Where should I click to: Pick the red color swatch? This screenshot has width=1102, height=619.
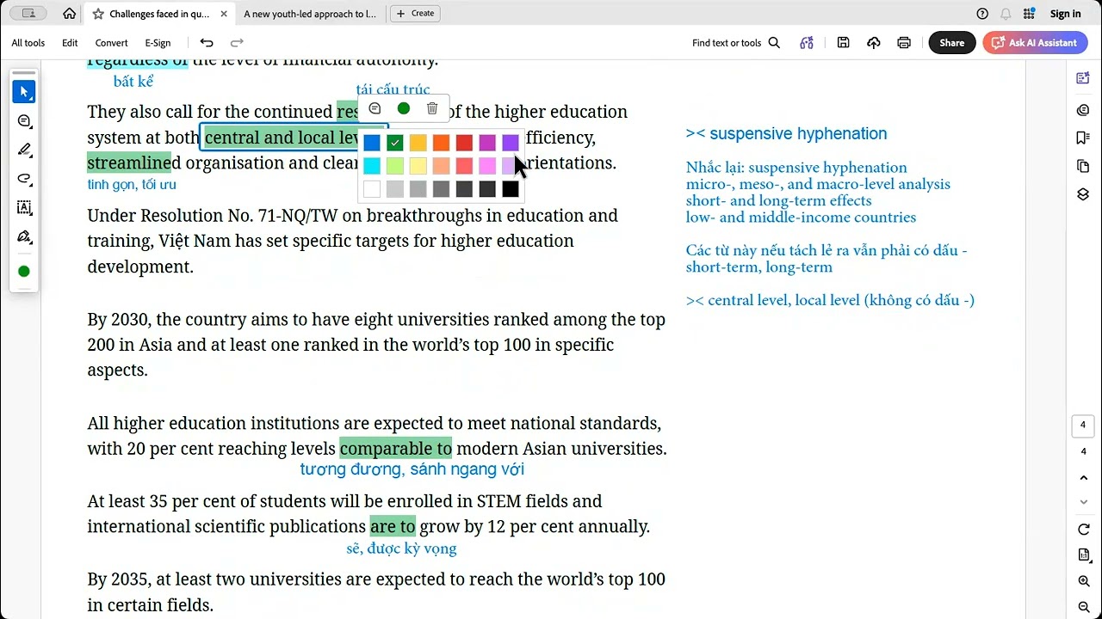pyautogui.click(x=464, y=143)
